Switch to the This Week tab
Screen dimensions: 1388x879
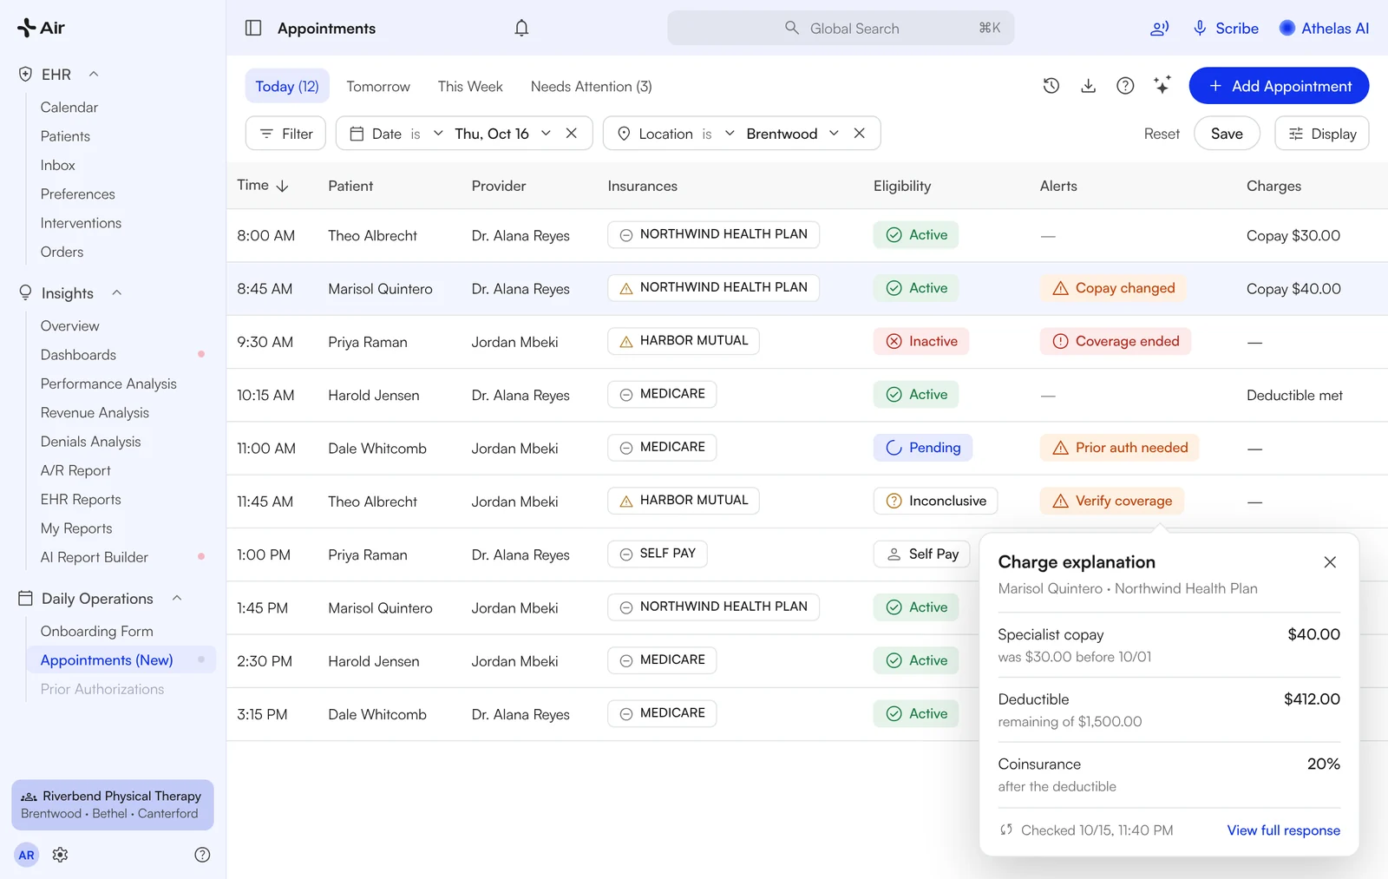tap(470, 86)
